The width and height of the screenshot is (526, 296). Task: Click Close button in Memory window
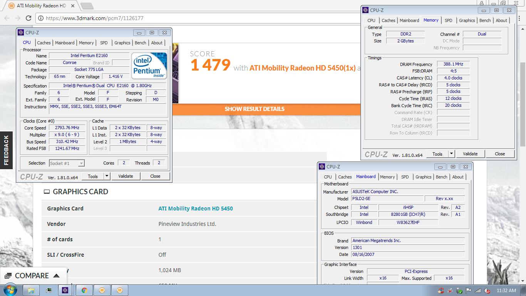click(x=500, y=154)
